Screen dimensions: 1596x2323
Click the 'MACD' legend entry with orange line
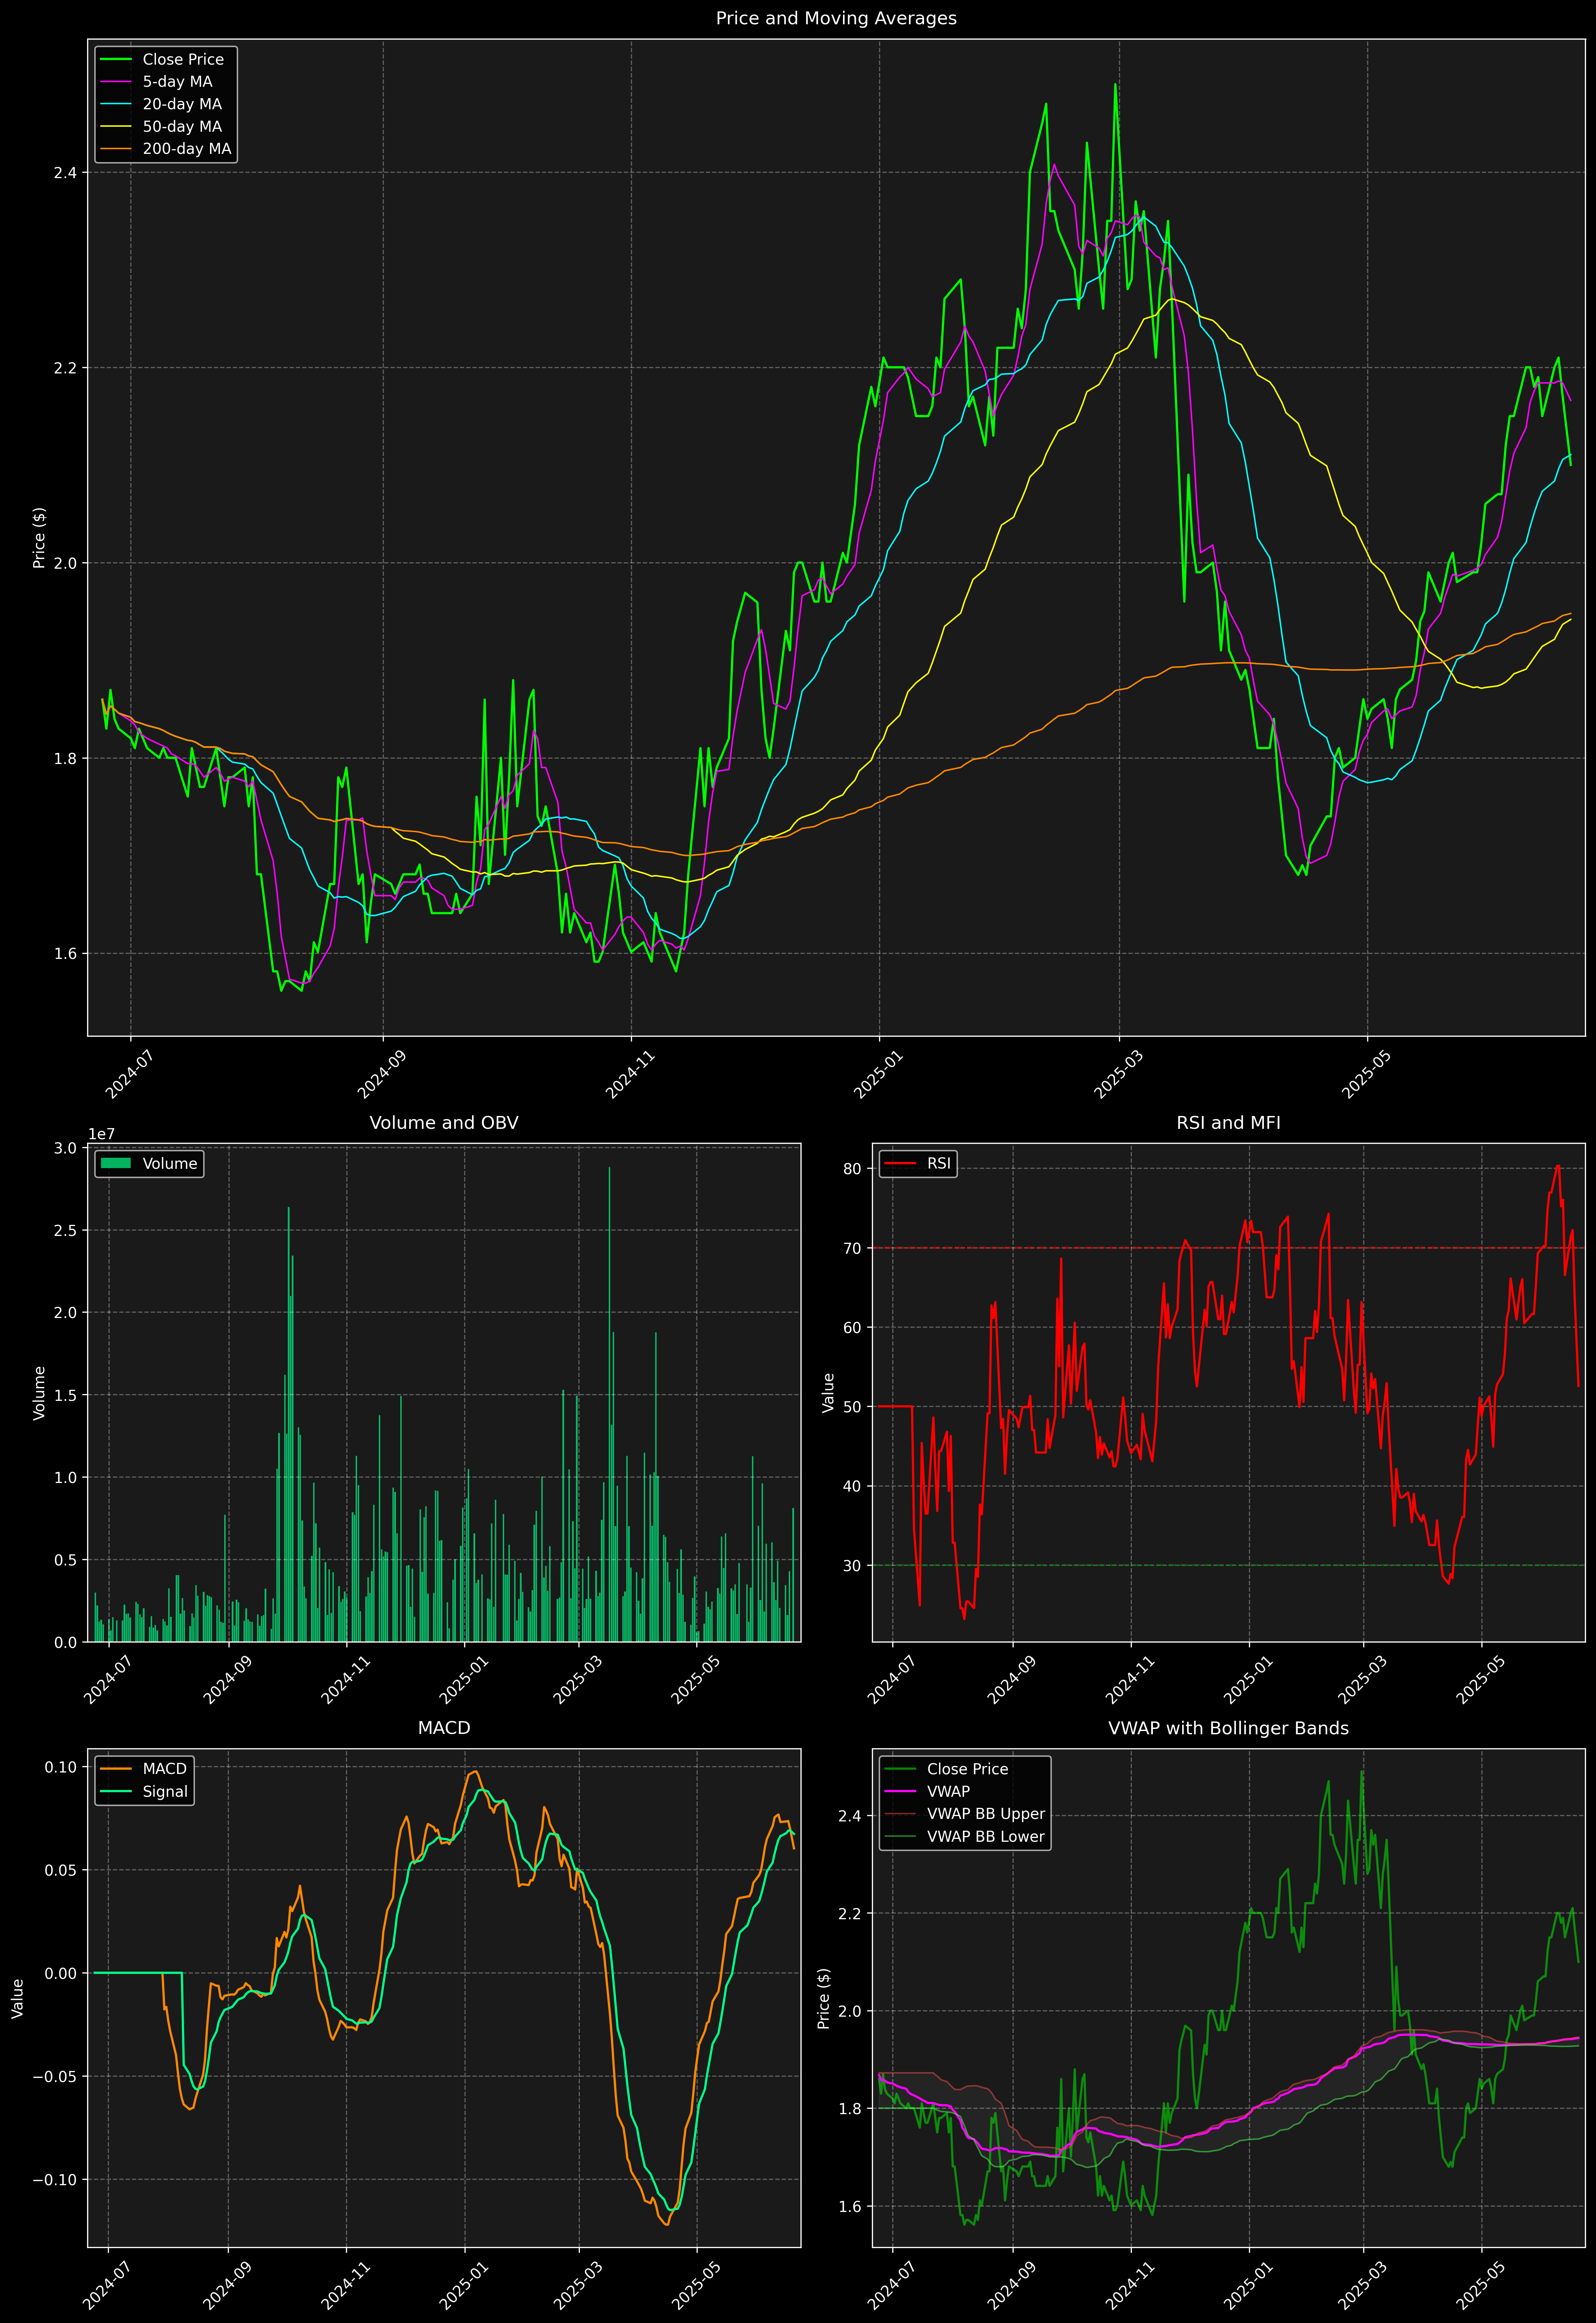144,1769
